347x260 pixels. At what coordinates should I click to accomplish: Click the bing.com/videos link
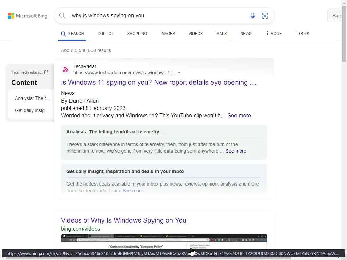tap(81, 229)
